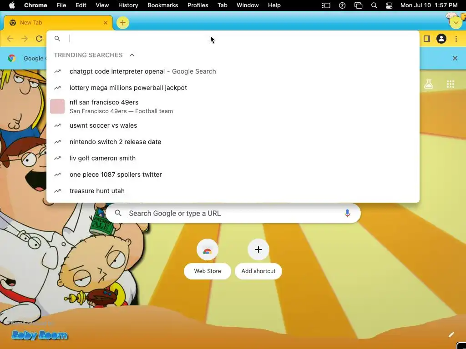
Task: Click the forward navigation arrow
Action: click(x=25, y=39)
